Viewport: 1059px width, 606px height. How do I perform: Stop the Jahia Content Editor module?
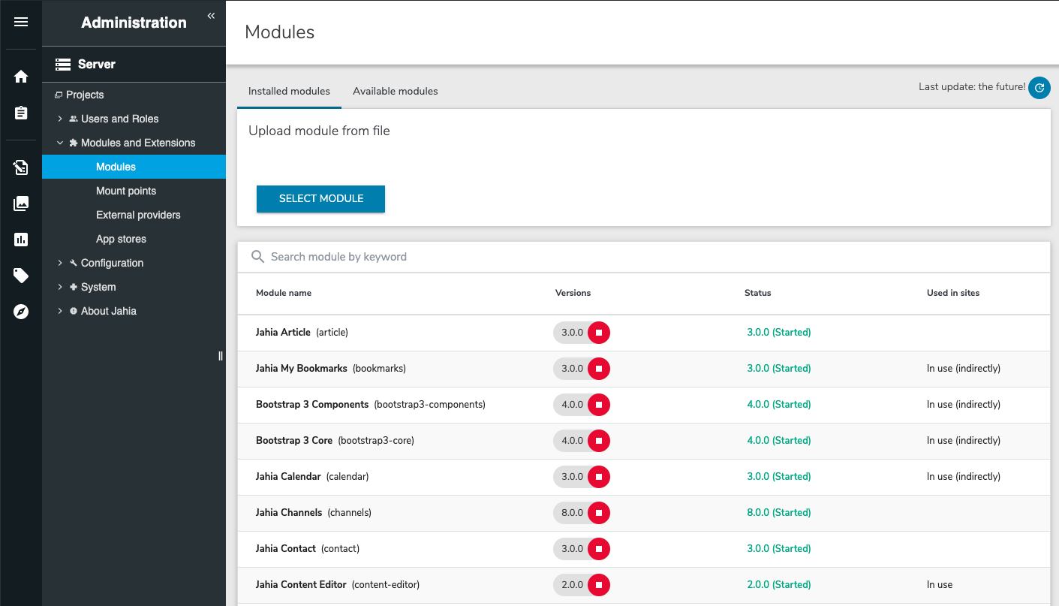[598, 585]
